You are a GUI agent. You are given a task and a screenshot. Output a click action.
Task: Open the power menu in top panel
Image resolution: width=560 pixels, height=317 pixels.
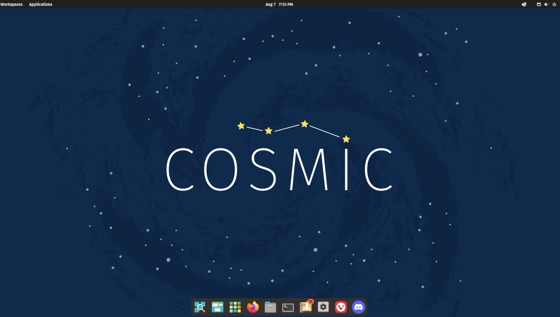(554, 4)
